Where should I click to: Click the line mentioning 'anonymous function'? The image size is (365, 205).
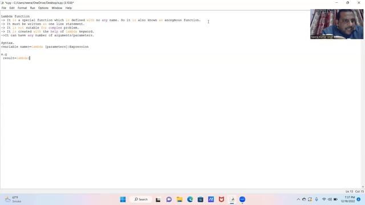click(x=101, y=20)
